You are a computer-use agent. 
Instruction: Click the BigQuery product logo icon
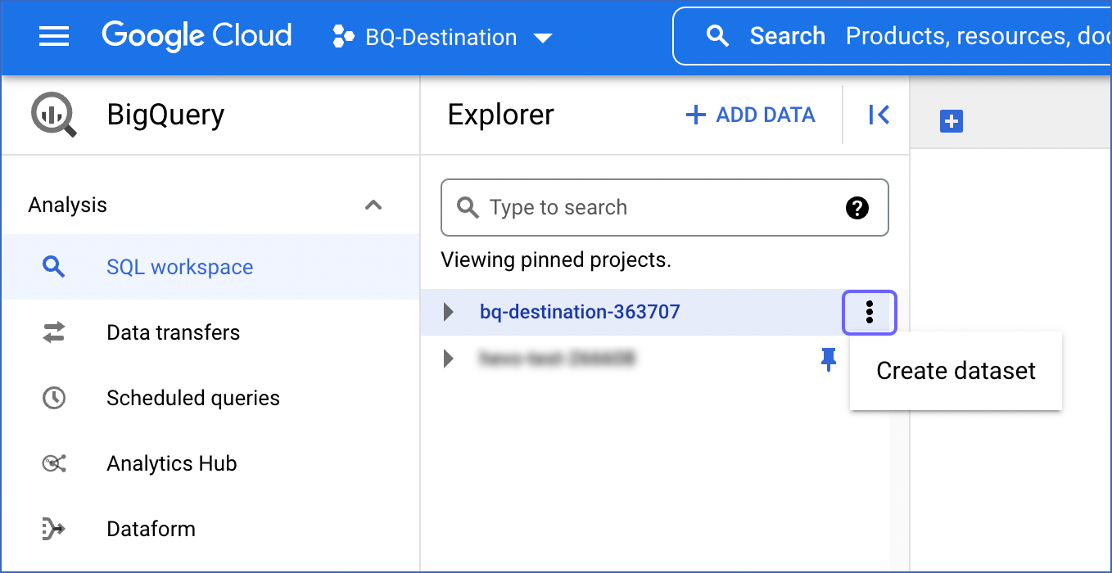point(54,115)
